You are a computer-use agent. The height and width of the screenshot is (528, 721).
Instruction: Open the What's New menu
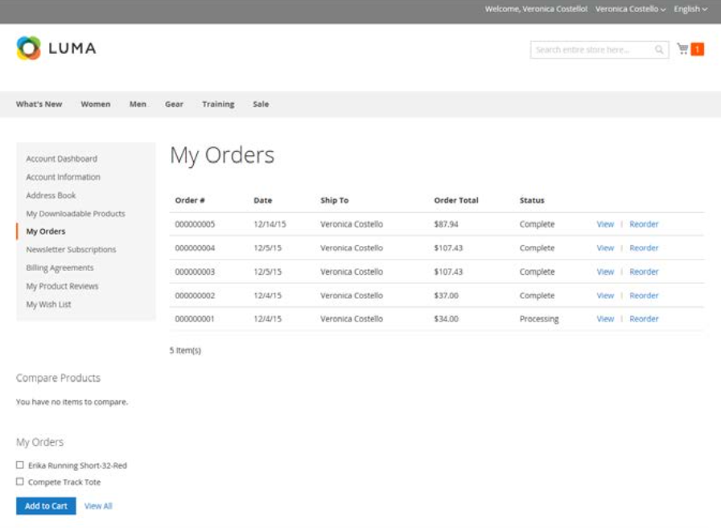39,104
